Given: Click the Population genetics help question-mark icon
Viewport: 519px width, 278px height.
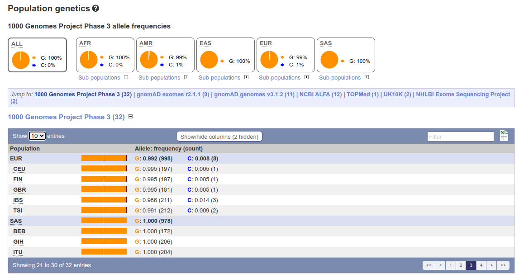Looking at the screenshot, I should 95,9.
